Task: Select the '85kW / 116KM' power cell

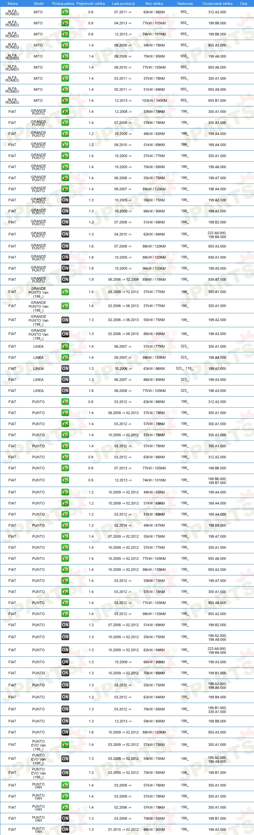Action: click(154, 279)
